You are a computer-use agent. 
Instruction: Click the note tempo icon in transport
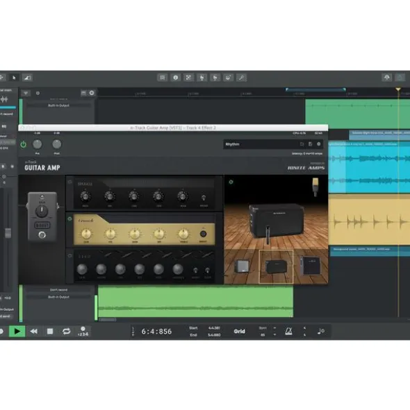(321, 332)
